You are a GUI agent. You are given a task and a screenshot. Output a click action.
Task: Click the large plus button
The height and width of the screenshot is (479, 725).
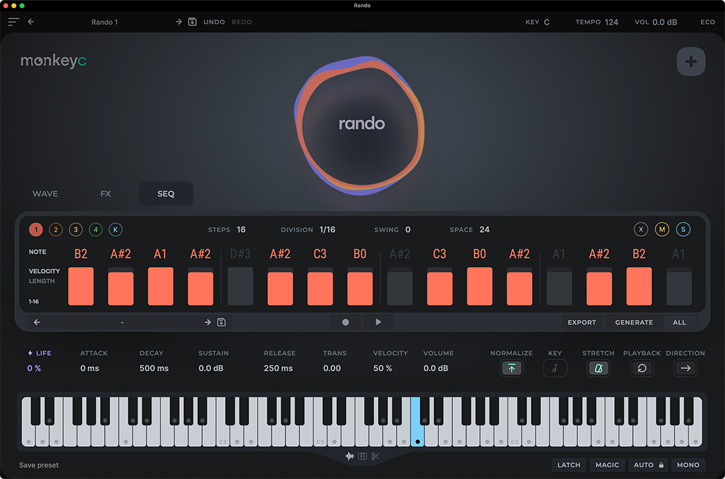tap(691, 62)
